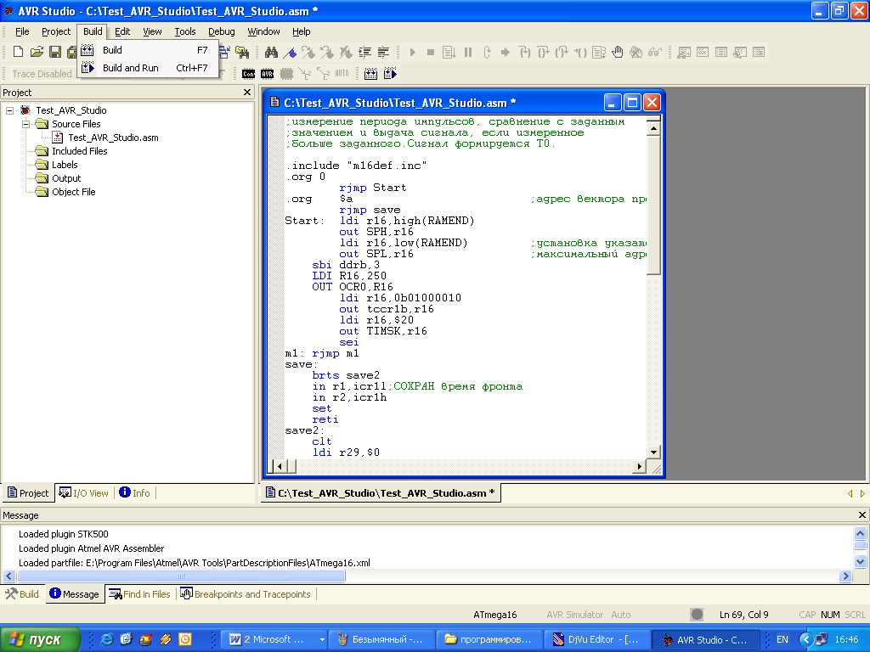Click the Assemble icon in second toolbar row
Viewport: 870px width, 652px height.
click(370, 74)
